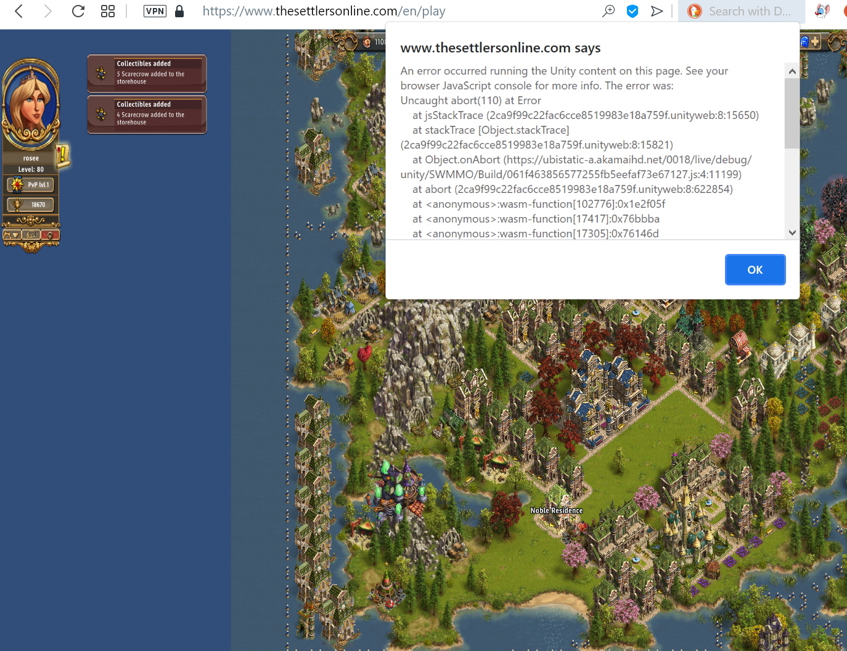
Task: Open the PvP lvl 1 button
Action: (x=31, y=184)
